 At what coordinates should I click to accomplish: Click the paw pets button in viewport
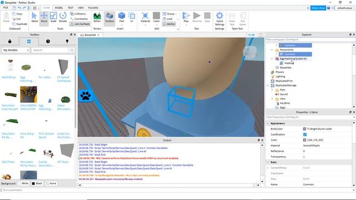(85, 96)
